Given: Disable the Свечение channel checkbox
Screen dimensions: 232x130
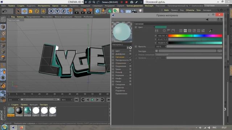Looking at the screenshot, I should click(130, 57).
